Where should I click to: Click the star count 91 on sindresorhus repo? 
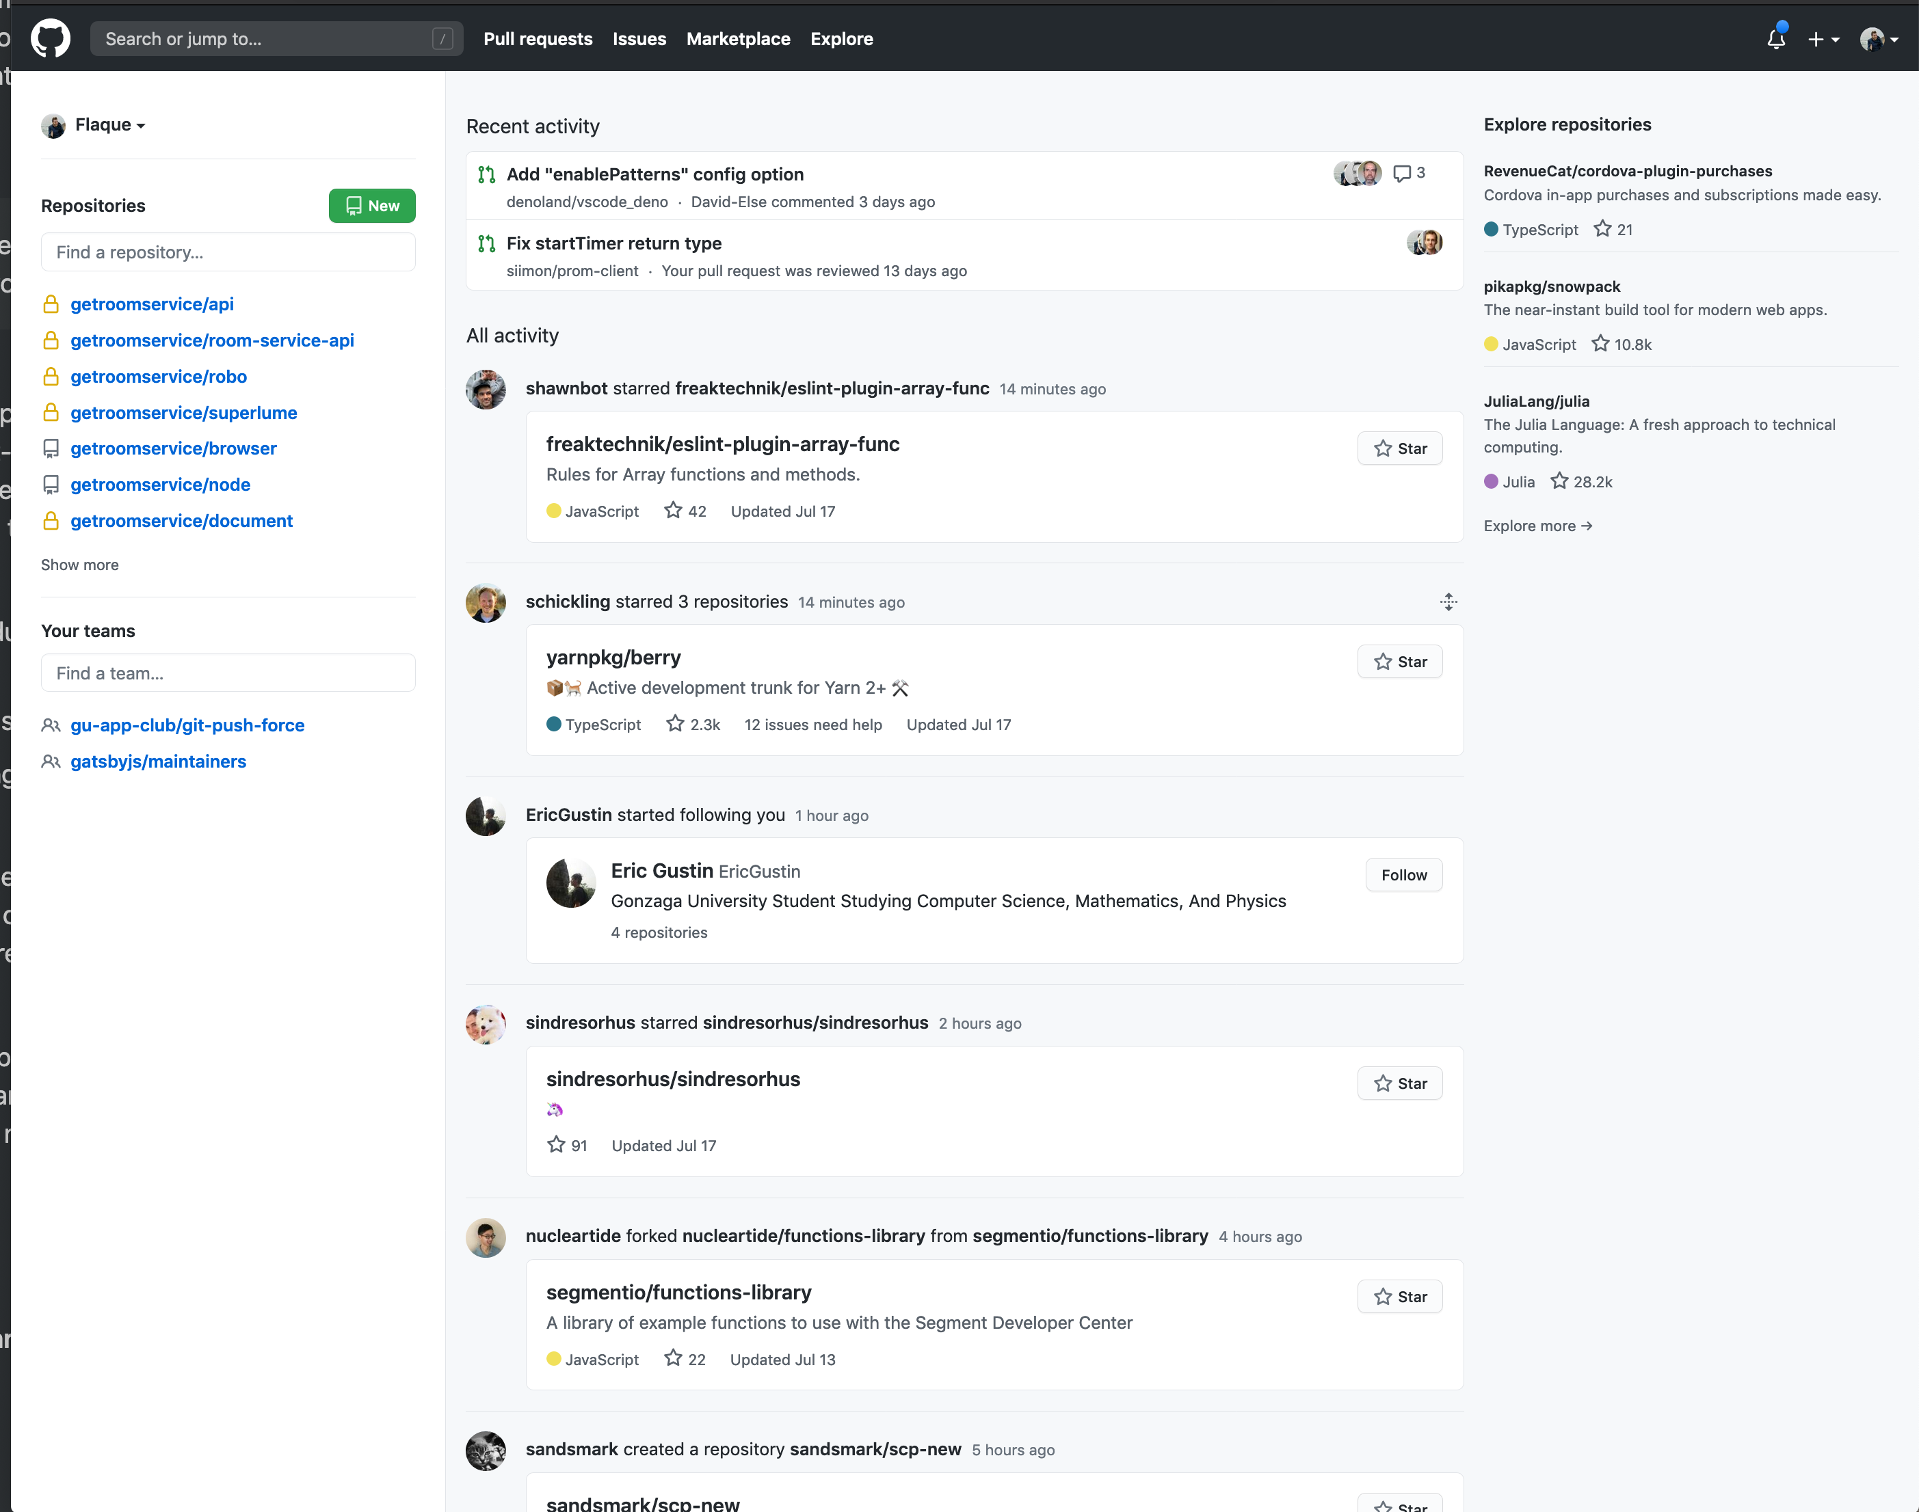567,1146
